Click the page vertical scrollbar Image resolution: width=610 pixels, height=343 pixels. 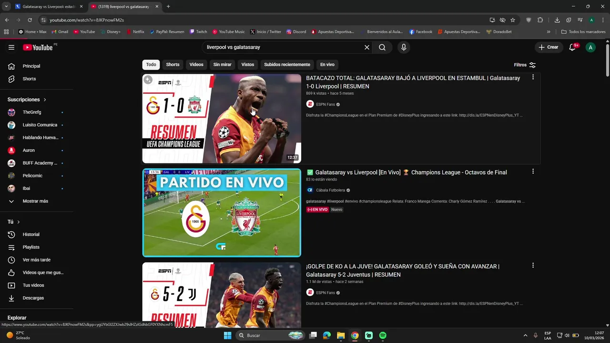[x=607, y=60]
